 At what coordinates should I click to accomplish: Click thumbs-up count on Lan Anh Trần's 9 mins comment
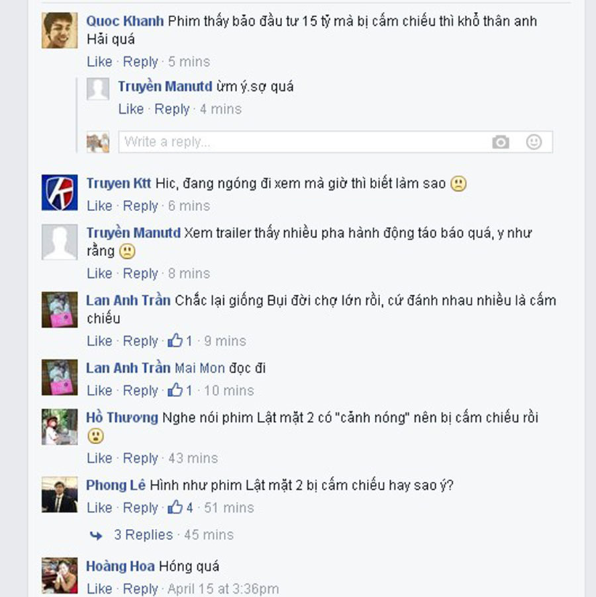pos(181,341)
